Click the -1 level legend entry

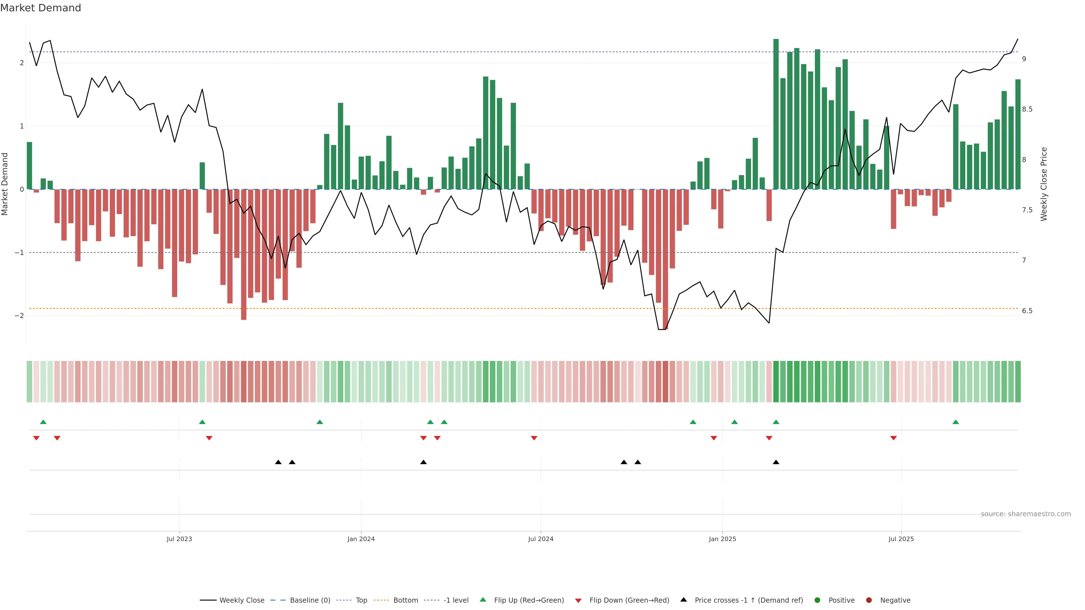(456, 600)
